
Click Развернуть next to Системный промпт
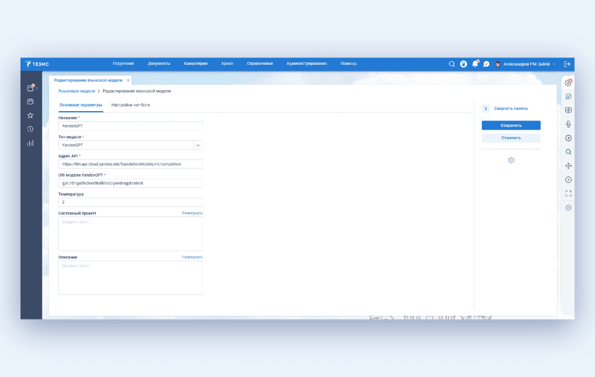192,213
